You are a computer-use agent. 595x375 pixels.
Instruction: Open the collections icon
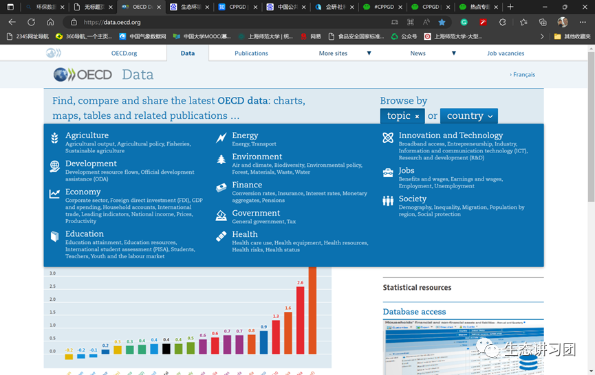coord(543,23)
